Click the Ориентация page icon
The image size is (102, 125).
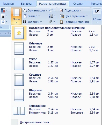25,10
